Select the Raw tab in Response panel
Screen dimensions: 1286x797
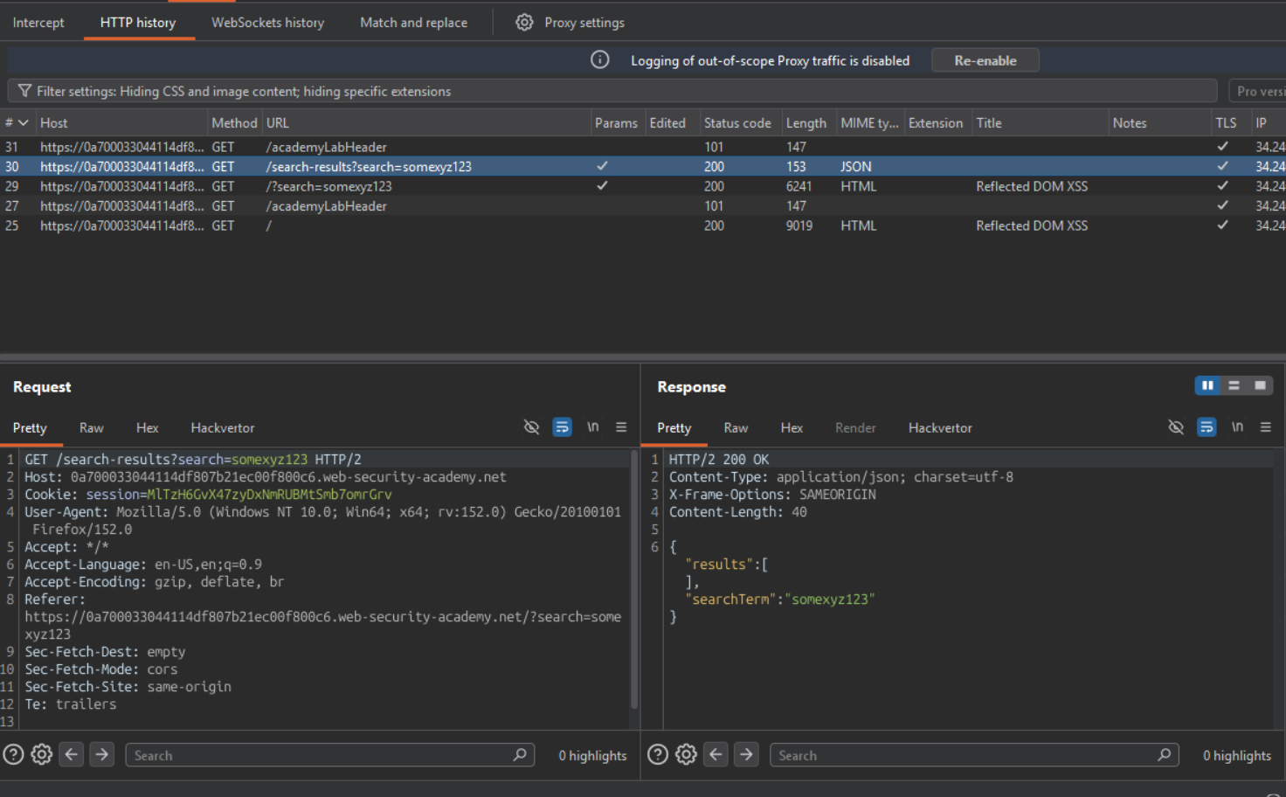(x=736, y=427)
